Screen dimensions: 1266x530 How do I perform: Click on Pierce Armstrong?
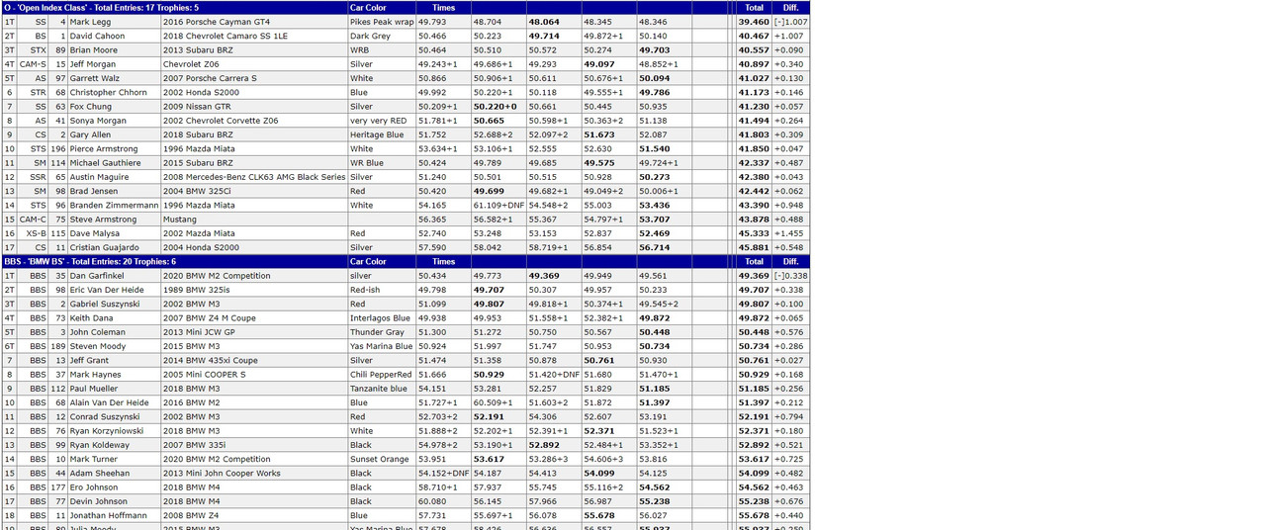(x=104, y=149)
